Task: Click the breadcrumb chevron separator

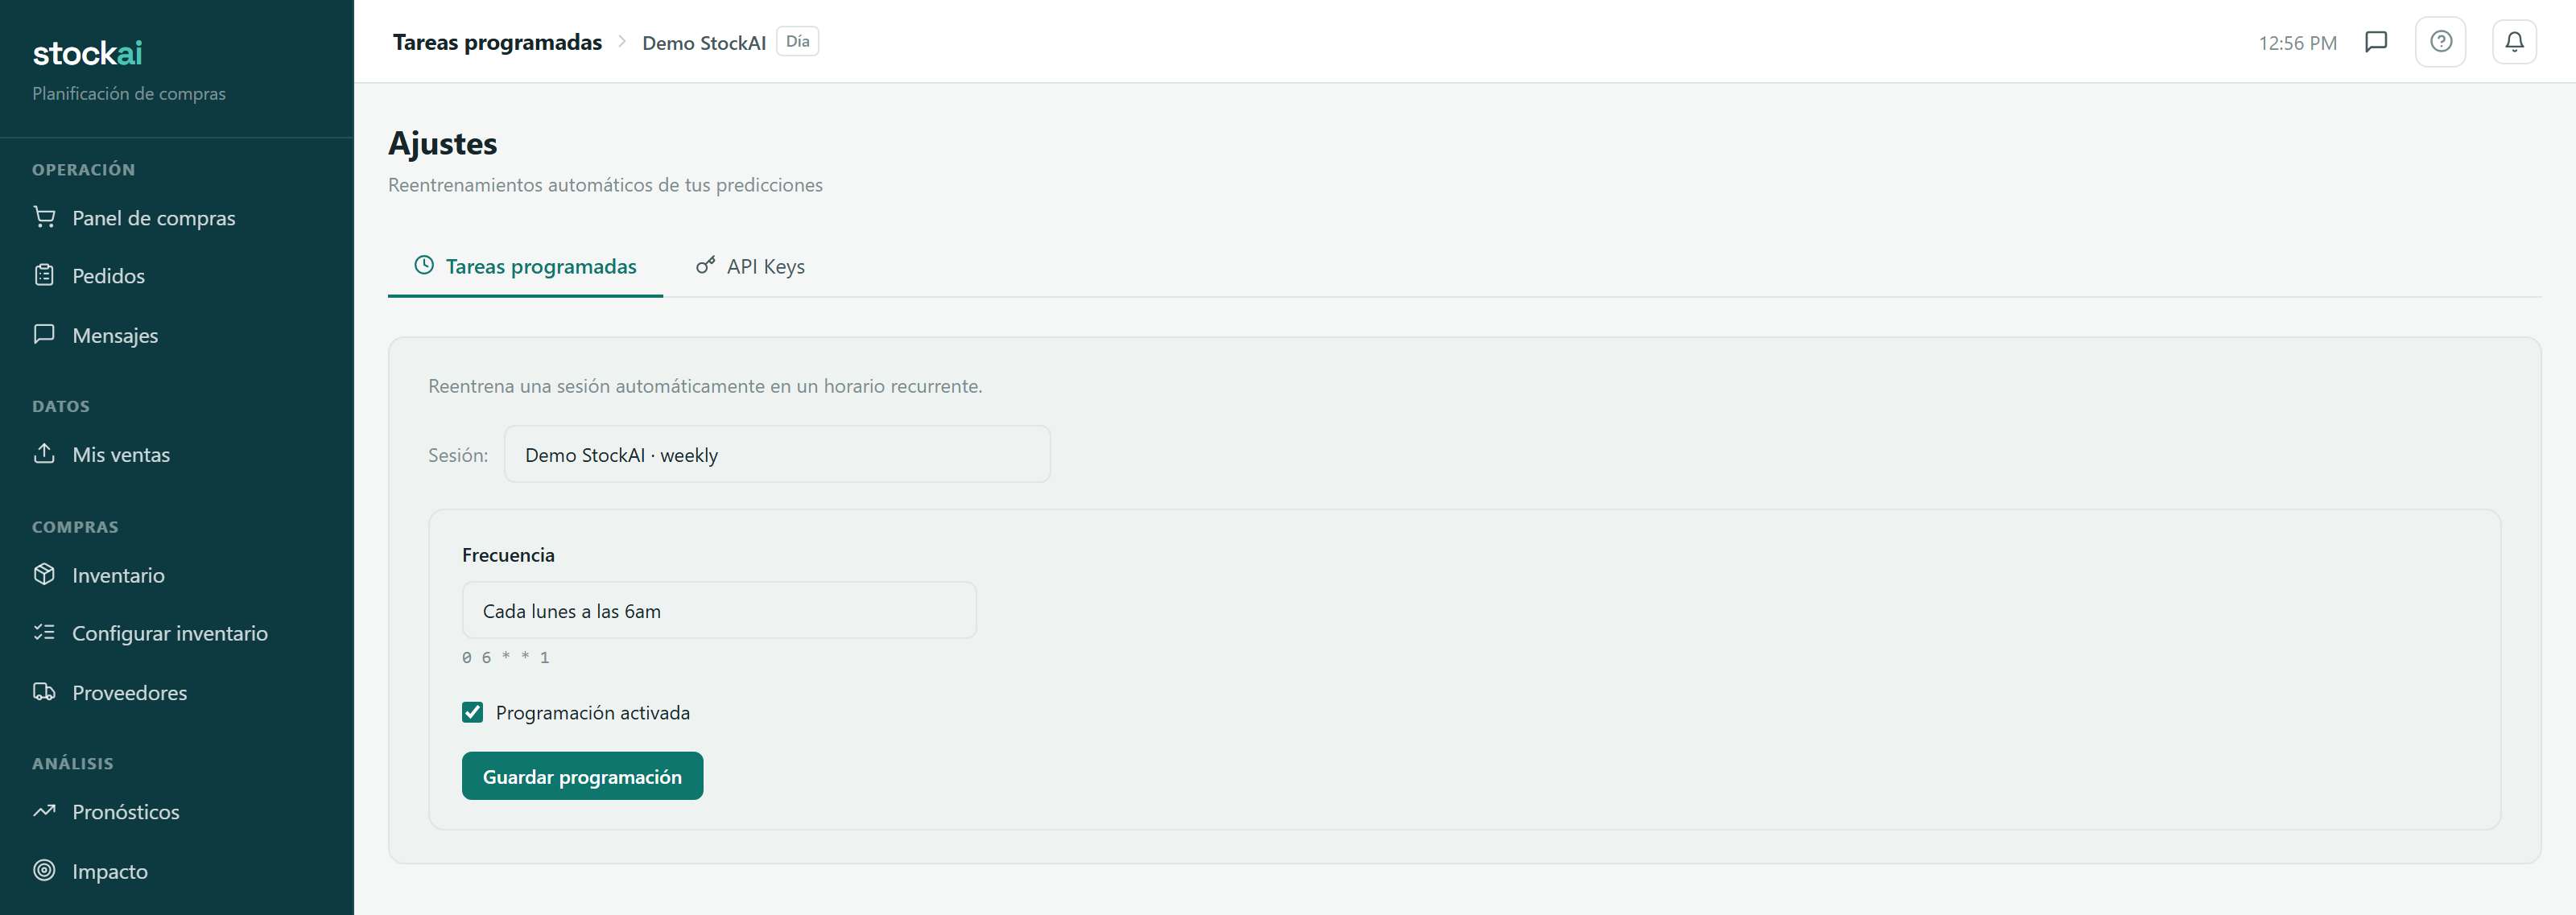Action: [622, 42]
